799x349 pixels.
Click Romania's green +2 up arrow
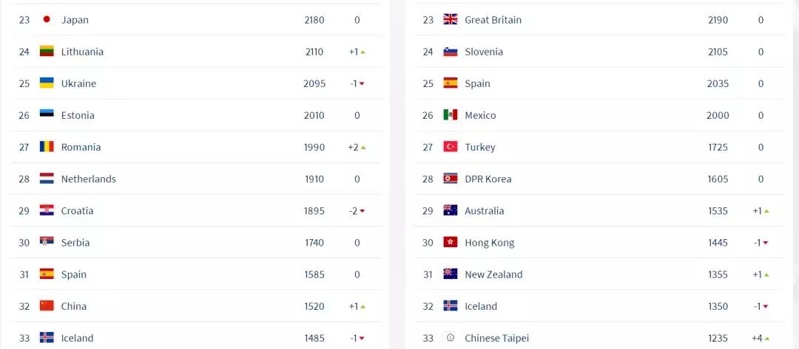363,148
